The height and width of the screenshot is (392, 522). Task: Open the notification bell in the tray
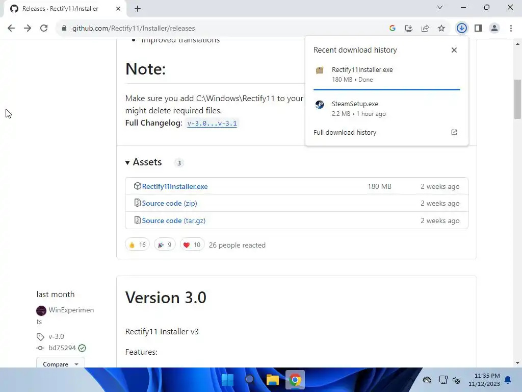pyautogui.click(x=508, y=380)
